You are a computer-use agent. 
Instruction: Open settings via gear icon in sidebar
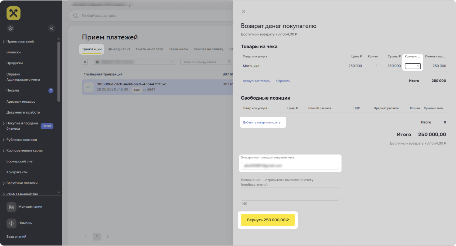point(10,28)
